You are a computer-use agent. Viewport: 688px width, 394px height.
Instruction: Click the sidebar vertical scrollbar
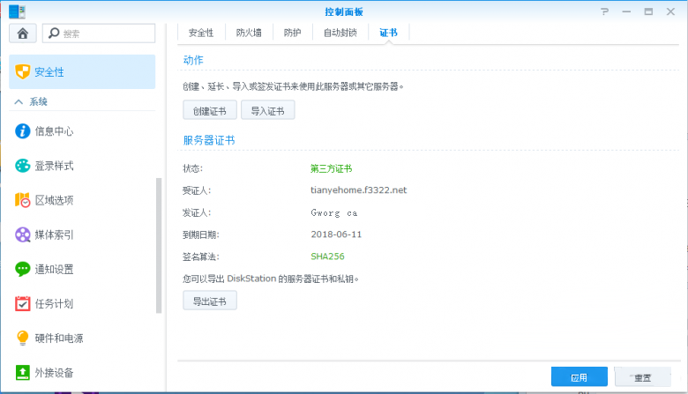[159, 245]
